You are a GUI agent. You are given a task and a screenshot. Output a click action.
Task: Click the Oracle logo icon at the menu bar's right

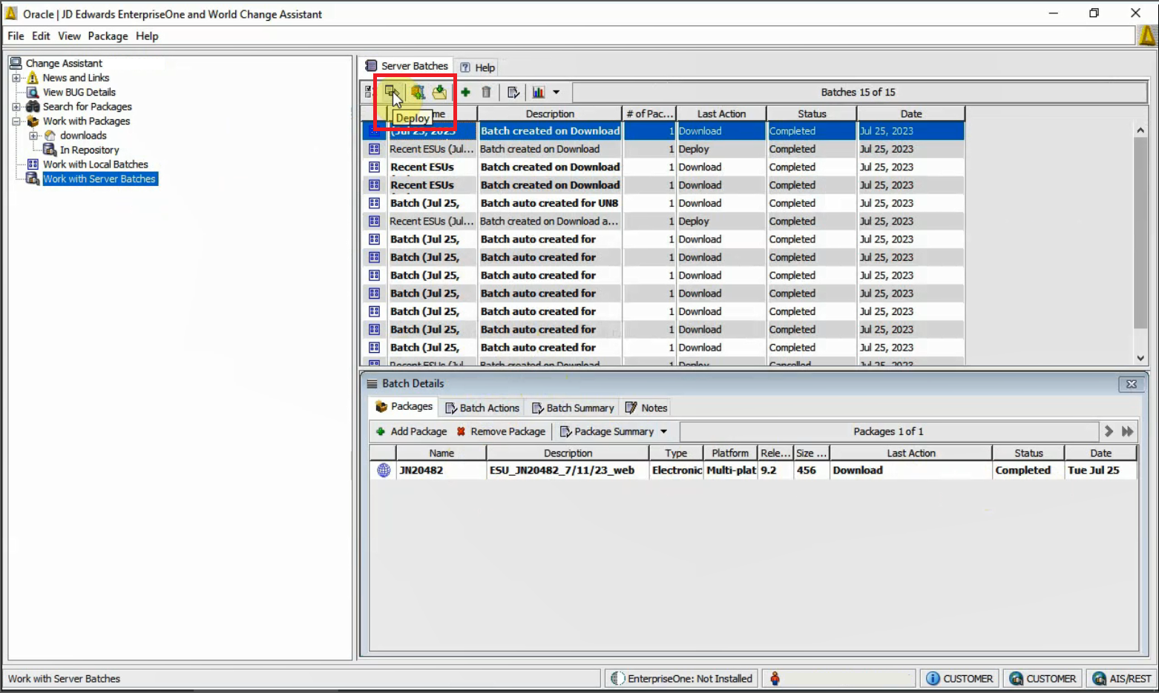(1147, 36)
